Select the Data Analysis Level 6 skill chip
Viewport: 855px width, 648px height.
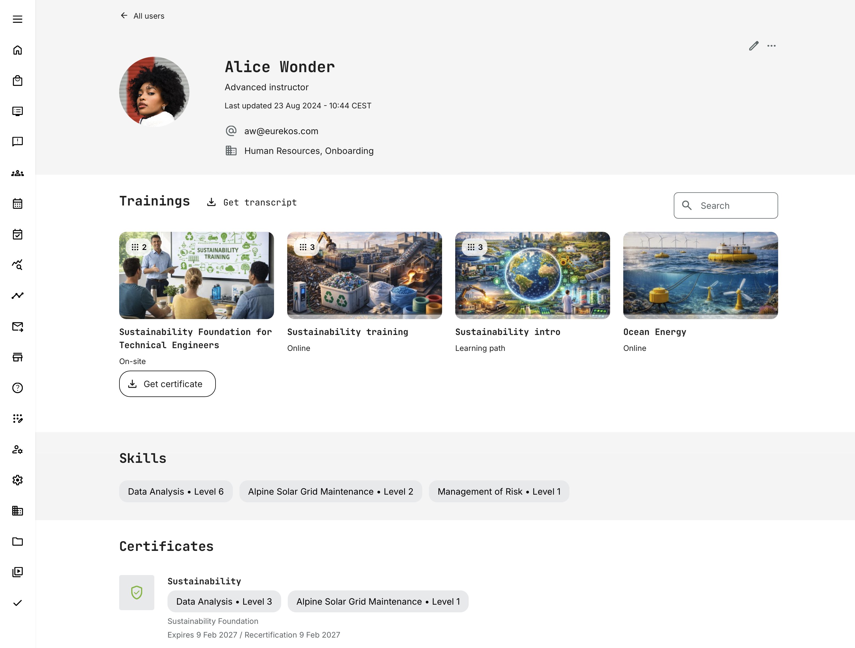click(175, 491)
